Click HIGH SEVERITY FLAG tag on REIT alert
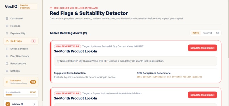229x106 pixels. (x=67, y=46)
